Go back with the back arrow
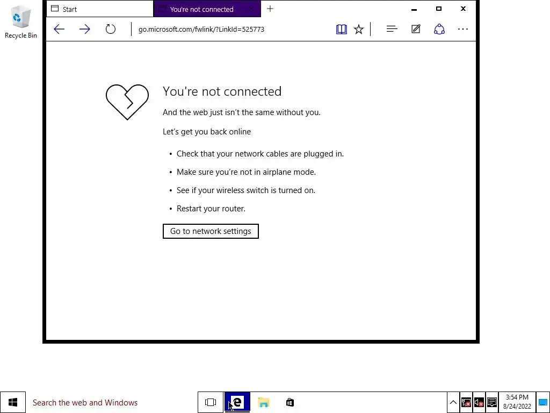 59,29
